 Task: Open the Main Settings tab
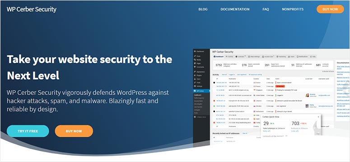tap(254, 57)
